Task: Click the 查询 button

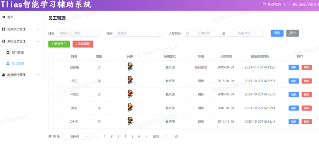Action: click(x=277, y=33)
